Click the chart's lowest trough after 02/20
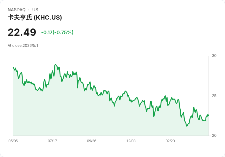 187,126
